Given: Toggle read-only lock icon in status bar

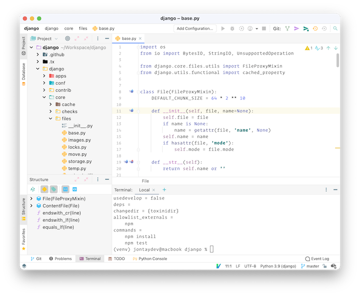Looking at the screenshot, I should [324, 266].
